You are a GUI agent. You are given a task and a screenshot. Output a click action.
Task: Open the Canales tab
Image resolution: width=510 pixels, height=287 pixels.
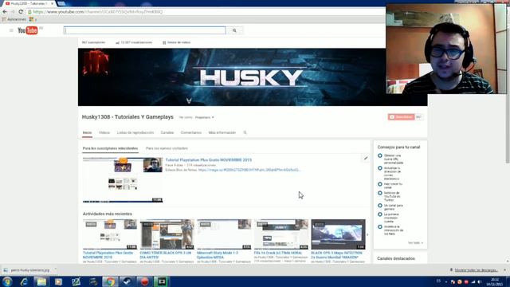167,133
